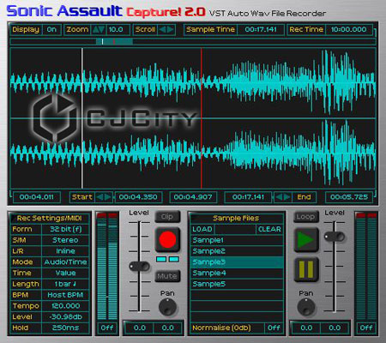Viewport: 386px width, 343px height.
Task: Click the start time field 00:04.350
Action: (x=138, y=197)
